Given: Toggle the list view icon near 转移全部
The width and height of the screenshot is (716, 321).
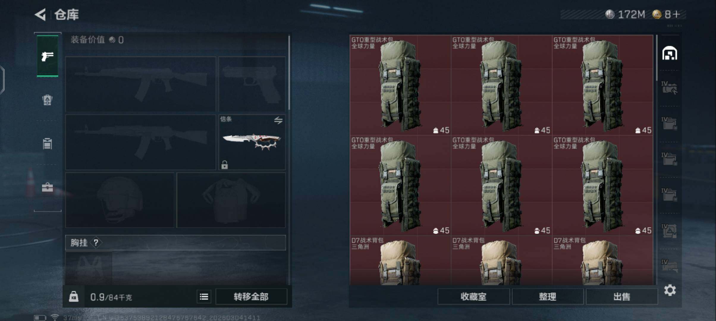Looking at the screenshot, I should [204, 297].
